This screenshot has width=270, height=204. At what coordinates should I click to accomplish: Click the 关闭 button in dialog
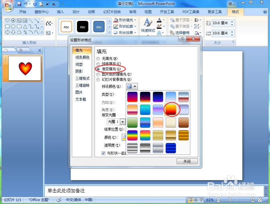(187, 161)
